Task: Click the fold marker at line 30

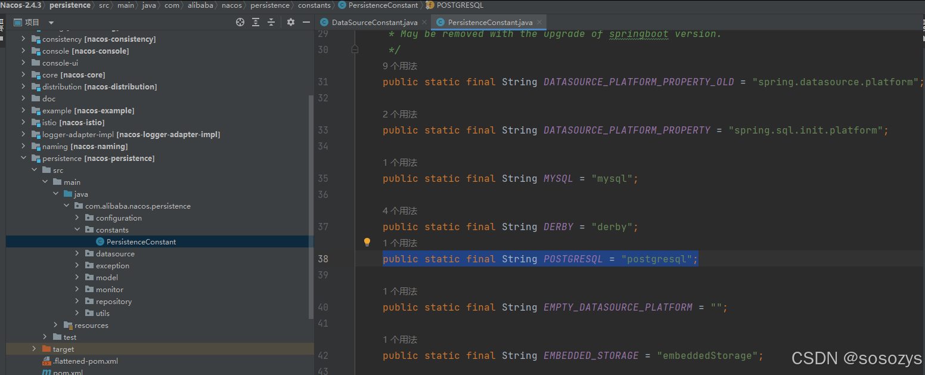Action: (x=355, y=50)
